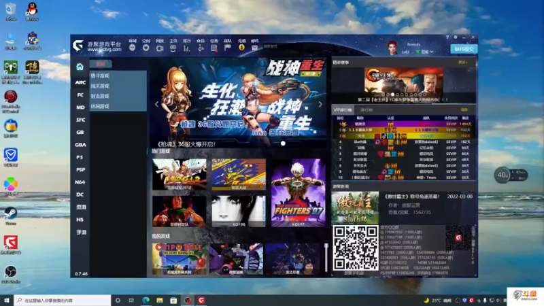Open the Chip 'n Dale game thumbnail

[180, 259]
